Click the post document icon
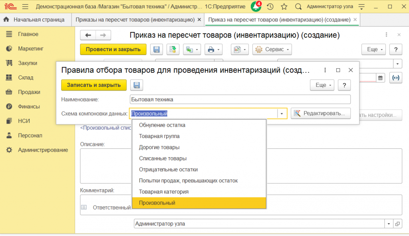Viewport: 409px width, 236px height. pyautogui.click(x=173, y=49)
